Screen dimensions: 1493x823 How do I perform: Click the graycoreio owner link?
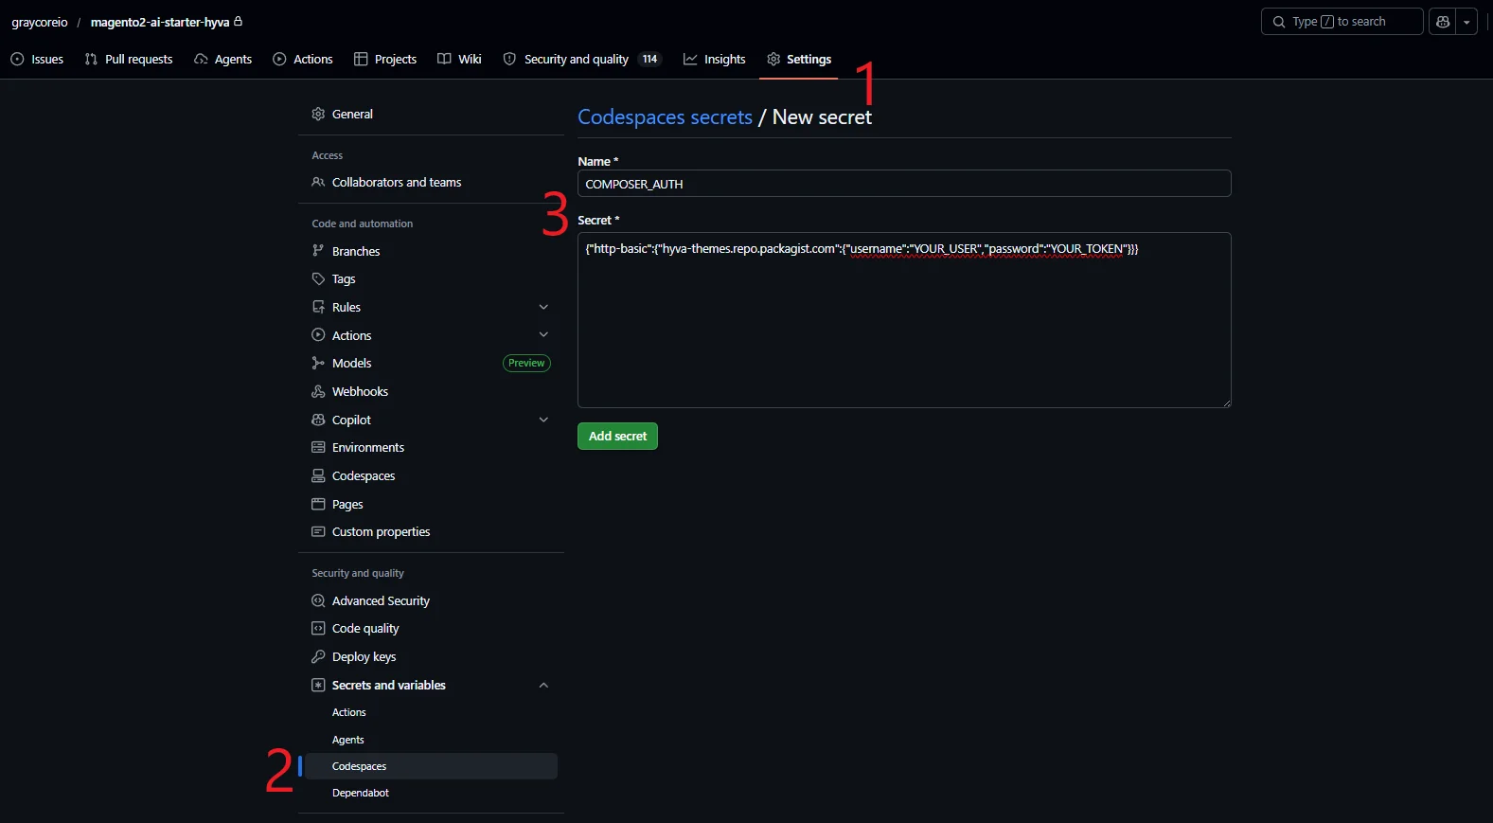(x=40, y=22)
